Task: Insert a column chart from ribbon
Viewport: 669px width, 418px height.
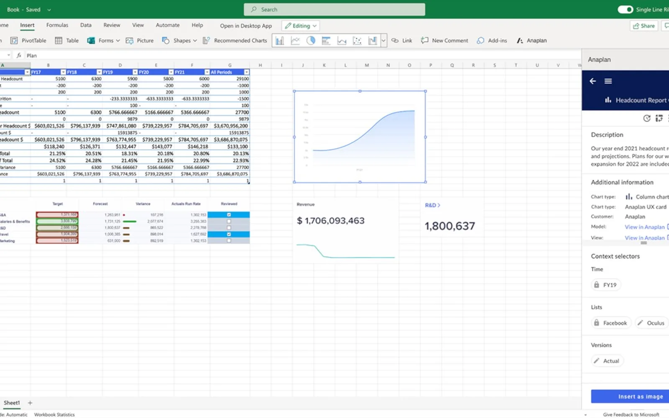Action: tap(280, 41)
